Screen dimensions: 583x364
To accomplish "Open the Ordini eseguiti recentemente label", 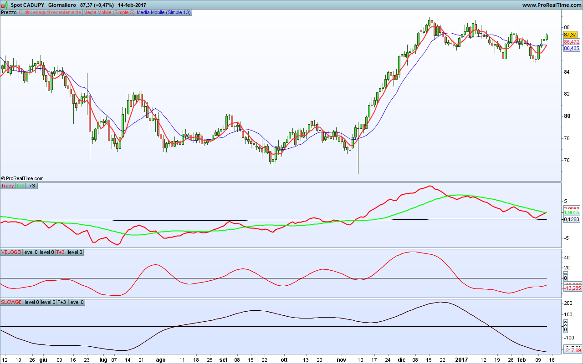I will 50,12.
